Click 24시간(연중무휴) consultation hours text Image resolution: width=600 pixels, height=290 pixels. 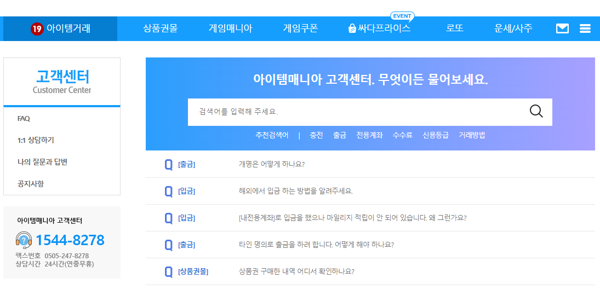(69, 264)
